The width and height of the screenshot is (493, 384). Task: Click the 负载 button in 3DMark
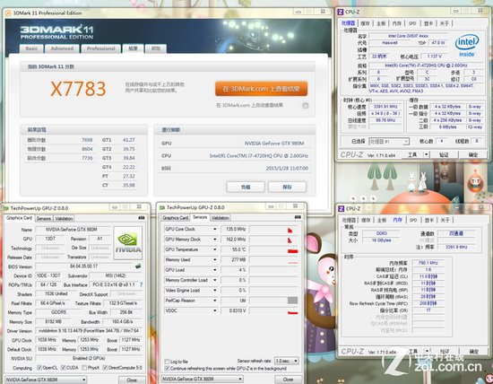tap(246, 187)
